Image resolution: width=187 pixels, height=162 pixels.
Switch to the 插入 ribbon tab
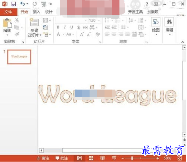point(37,12)
